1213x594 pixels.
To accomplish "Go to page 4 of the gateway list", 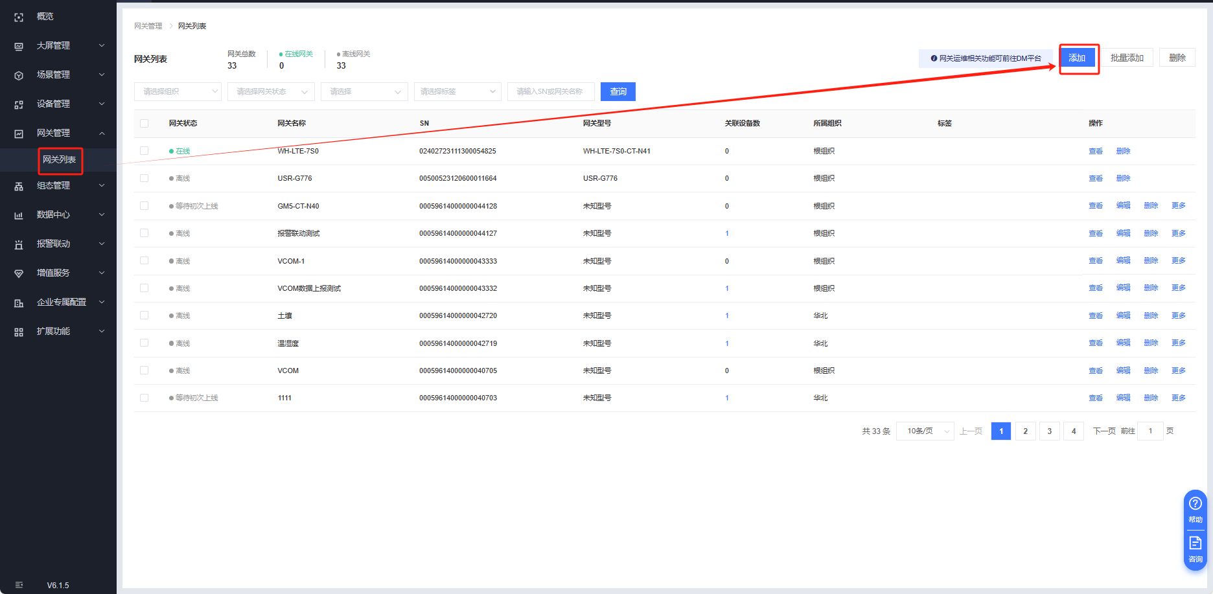I will tap(1074, 431).
